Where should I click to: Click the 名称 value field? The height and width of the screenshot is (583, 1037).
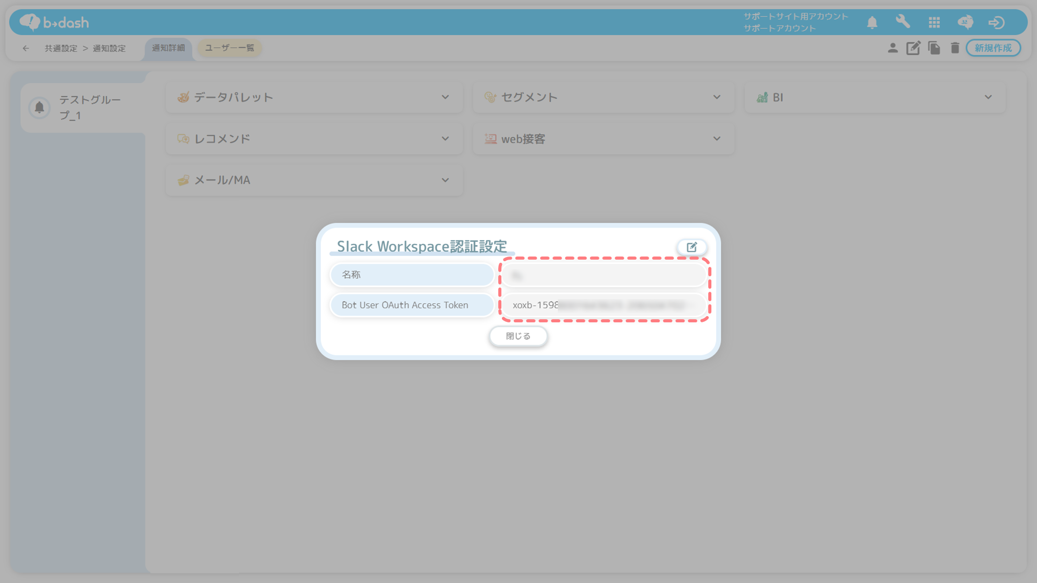tap(604, 275)
